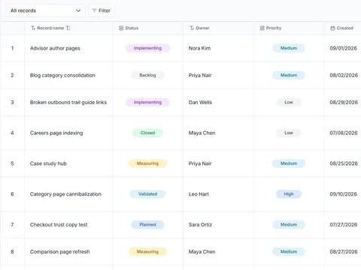Click Medium priority of Comparison page refresh
361x270 pixels.
pos(289,252)
